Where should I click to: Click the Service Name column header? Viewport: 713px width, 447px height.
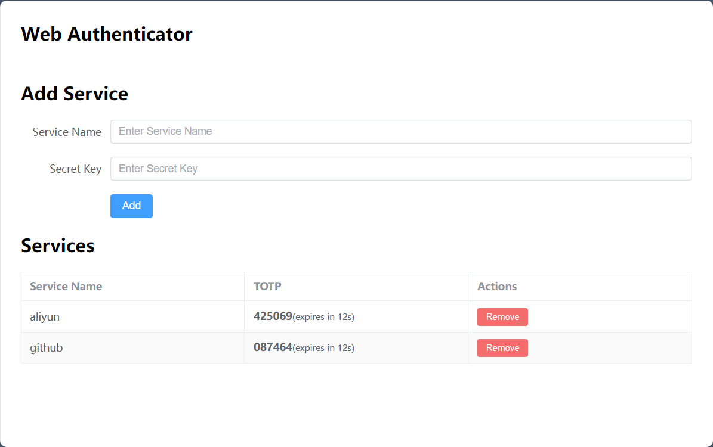(66, 287)
